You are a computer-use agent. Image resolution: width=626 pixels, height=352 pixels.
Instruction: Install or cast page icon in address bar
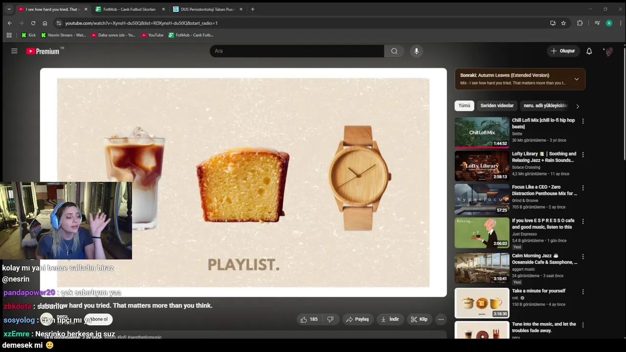[553, 23]
